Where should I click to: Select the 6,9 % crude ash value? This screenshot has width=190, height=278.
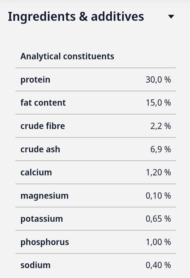click(160, 149)
